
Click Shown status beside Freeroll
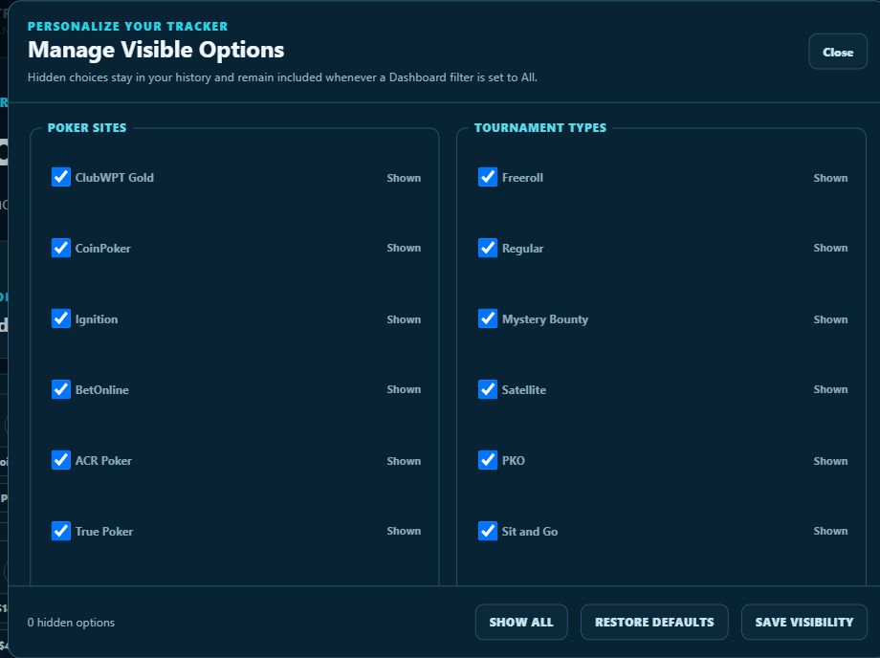830,177
